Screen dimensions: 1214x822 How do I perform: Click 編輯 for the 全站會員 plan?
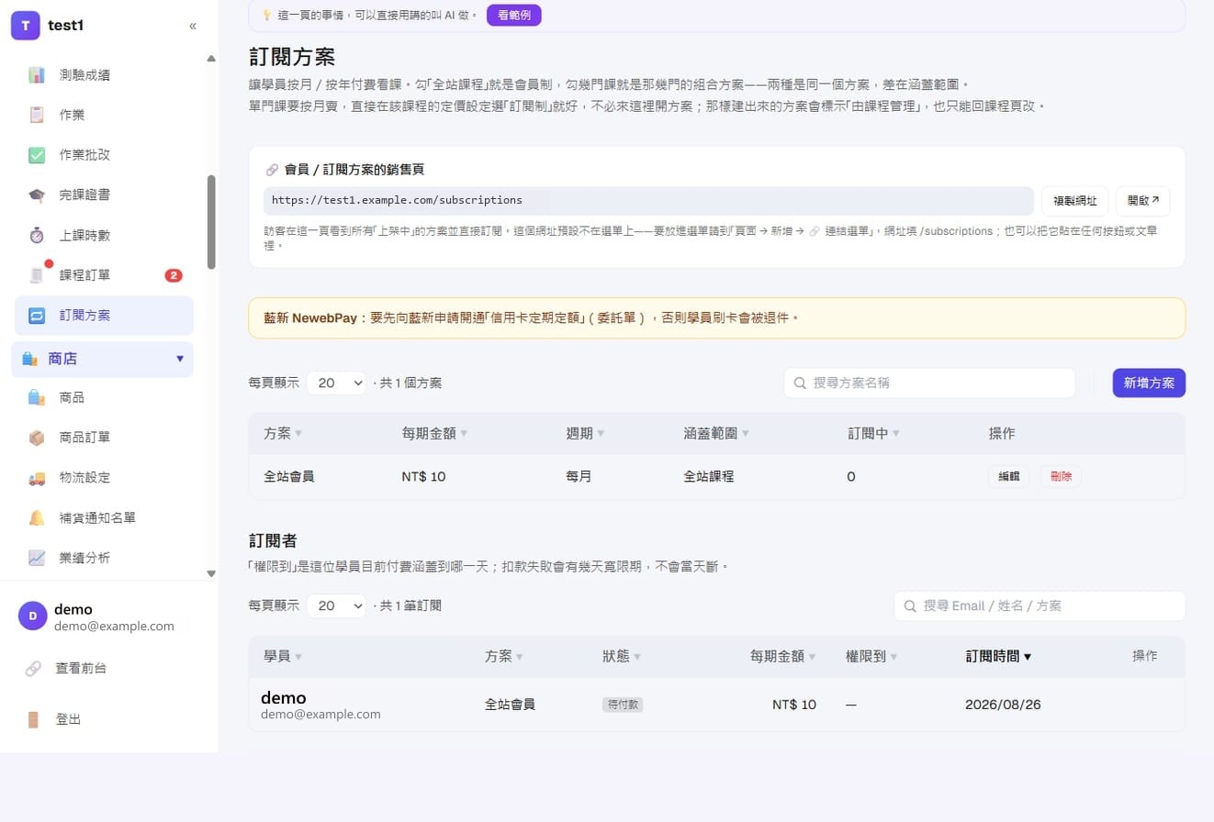[x=1008, y=477]
